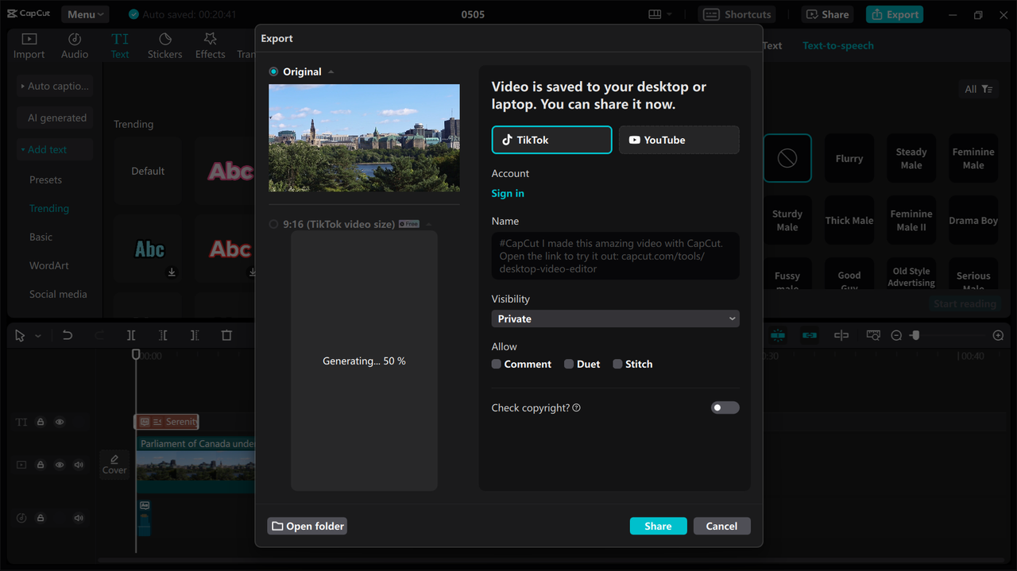Select WordArt in the text sidebar

pos(49,265)
